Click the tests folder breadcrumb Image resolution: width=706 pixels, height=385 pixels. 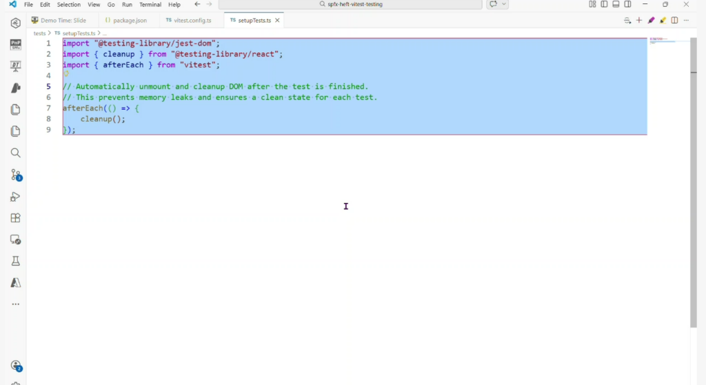39,33
